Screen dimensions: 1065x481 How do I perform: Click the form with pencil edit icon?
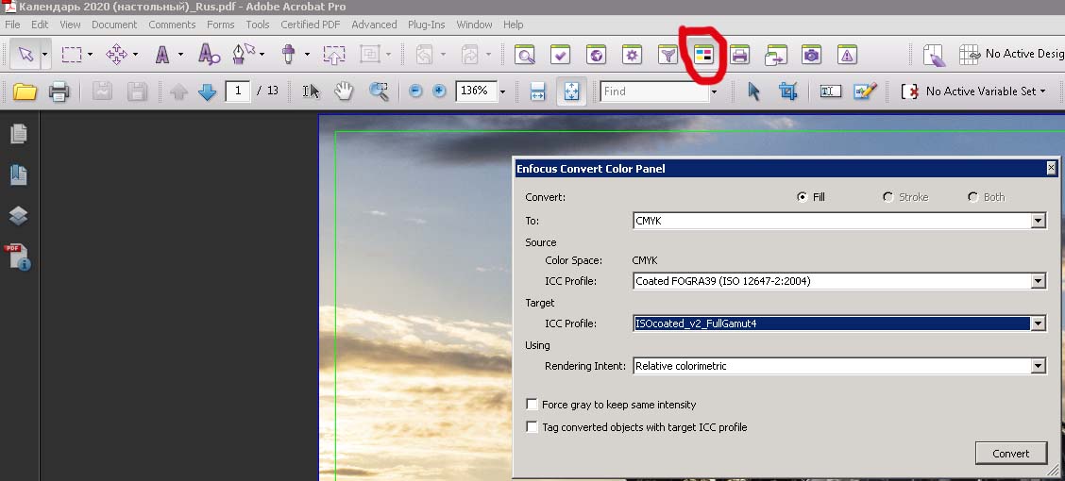tap(865, 91)
